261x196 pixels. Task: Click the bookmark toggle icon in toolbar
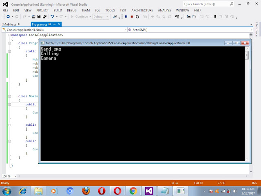(215, 16)
